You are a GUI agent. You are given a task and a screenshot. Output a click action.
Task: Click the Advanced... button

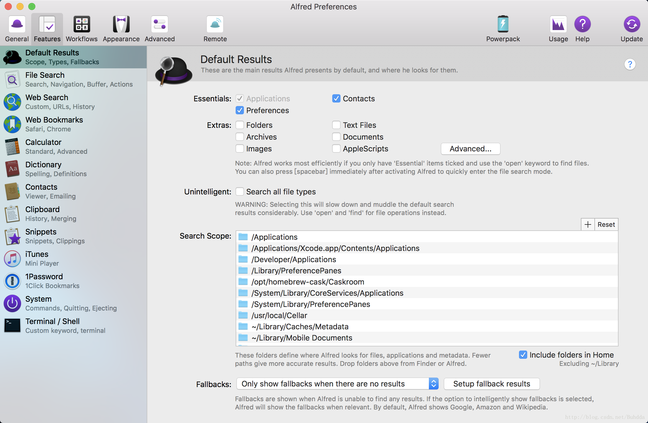click(470, 149)
